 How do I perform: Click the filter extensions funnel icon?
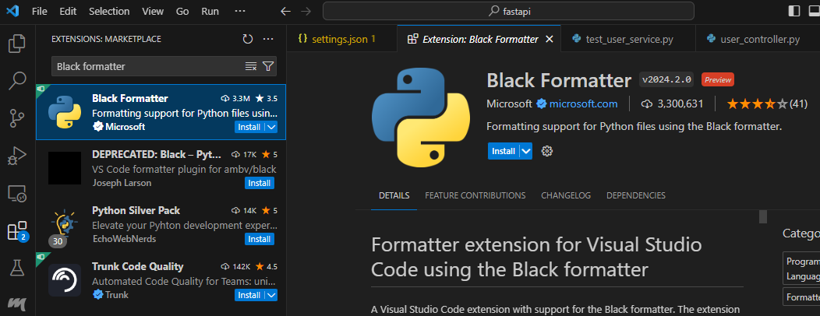(268, 66)
